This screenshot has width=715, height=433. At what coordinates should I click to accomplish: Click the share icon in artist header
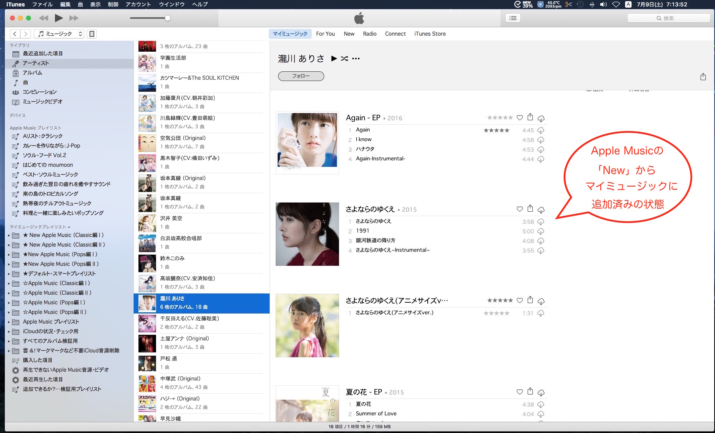(703, 77)
